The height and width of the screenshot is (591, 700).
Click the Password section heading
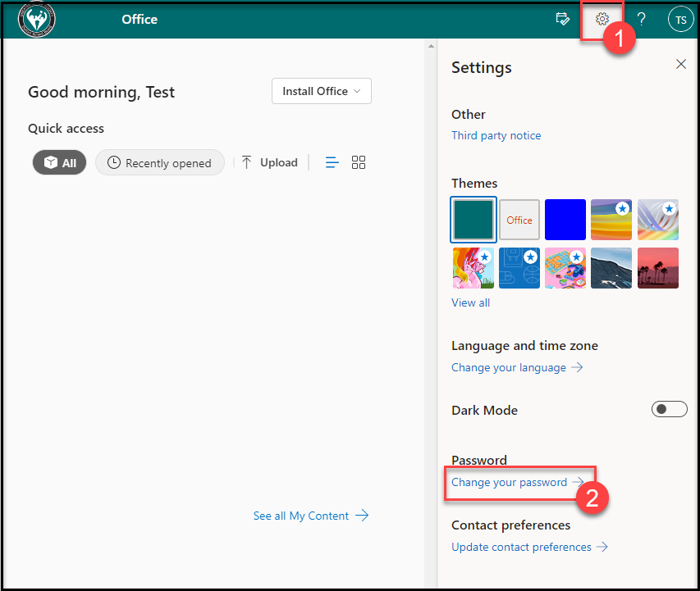[x=479, y=460]
